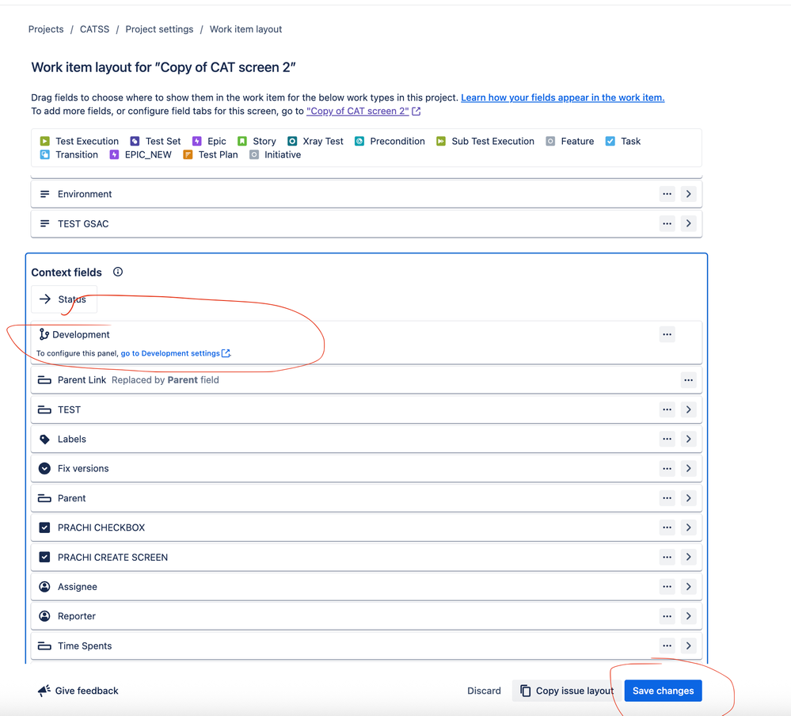791x716 pixels.
Task: Open more options for Parent Link
Action: [688, 380]
